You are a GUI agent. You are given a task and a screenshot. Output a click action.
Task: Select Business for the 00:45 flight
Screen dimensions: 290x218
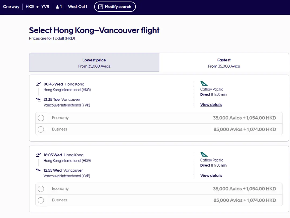(x=41, y=129)
